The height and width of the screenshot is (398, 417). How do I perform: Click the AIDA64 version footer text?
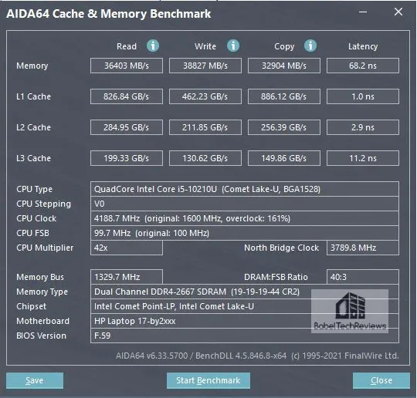pos(257,356)
